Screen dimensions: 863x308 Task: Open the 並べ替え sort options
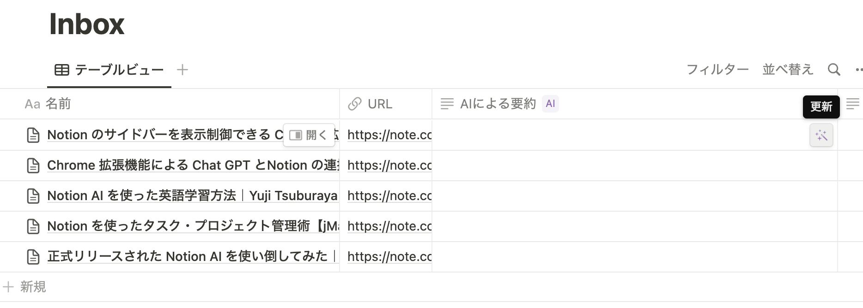tap(788, 70)
